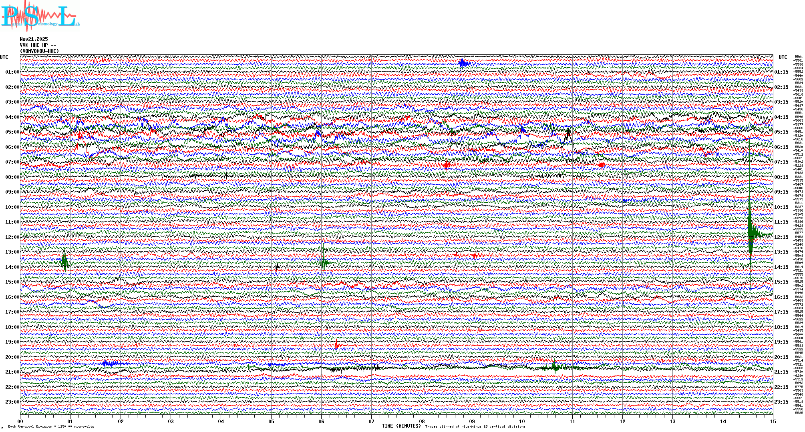Viewport: 805px width, 432px height.
Task: Click the minute 08 tick label on bottom axis
Action: pyautogui.click(x=422, y=421)
